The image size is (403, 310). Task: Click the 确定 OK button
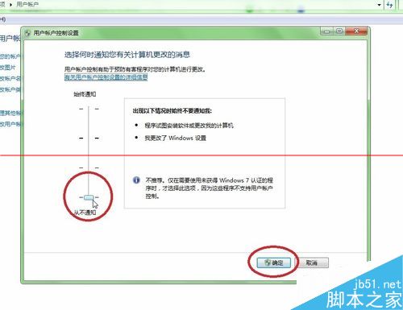pos(274,262)
